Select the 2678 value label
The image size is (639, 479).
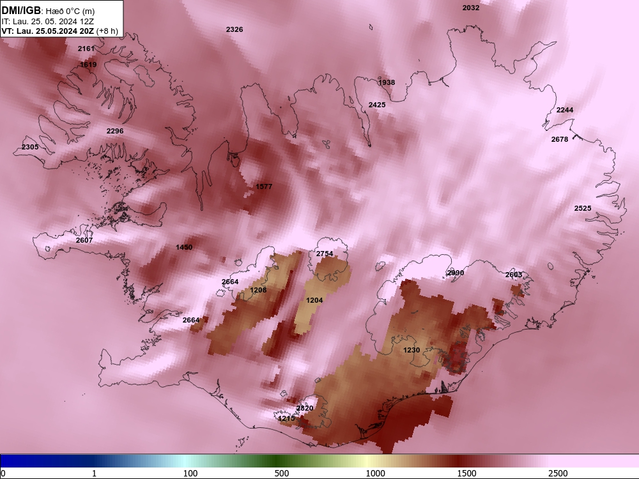point(560,139)
